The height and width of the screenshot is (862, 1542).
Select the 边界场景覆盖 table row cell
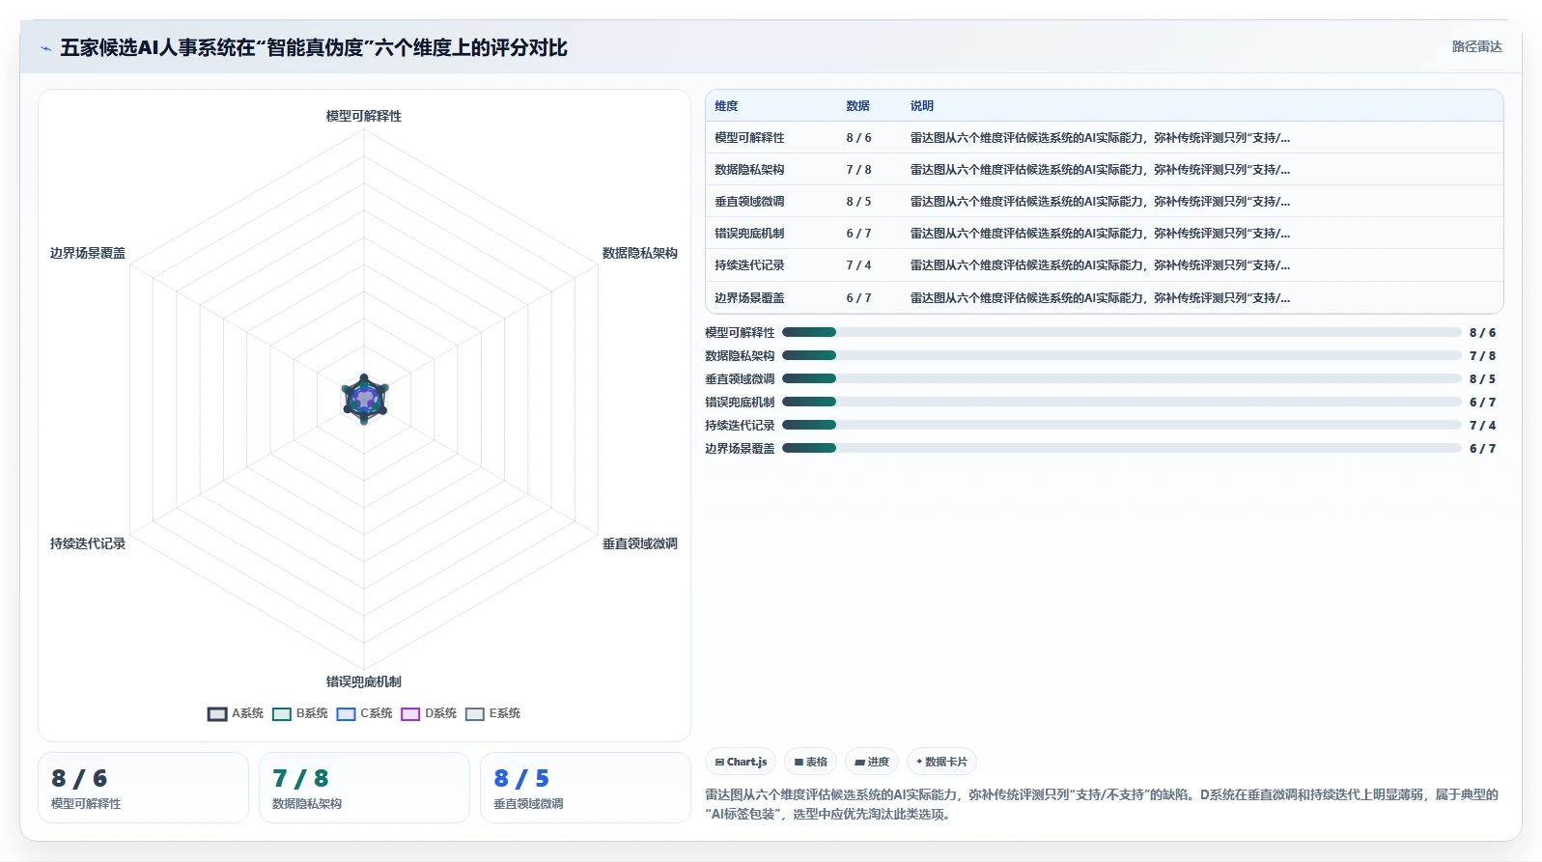(x=749, y=298)
